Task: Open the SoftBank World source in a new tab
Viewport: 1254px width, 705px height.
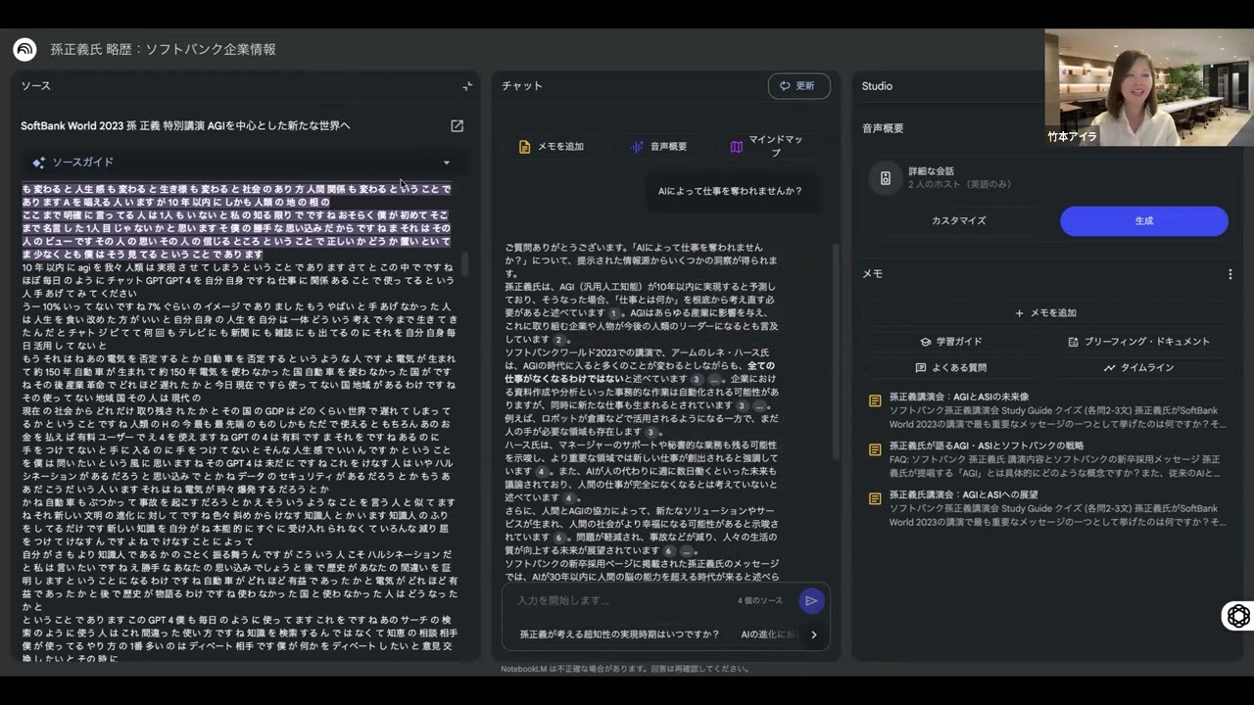Action: (x=457, y=125)
